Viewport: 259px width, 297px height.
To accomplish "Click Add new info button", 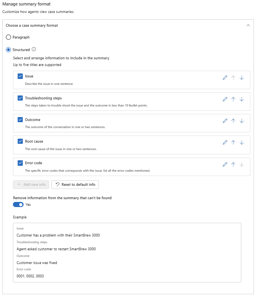I will (x=31, y=185).
